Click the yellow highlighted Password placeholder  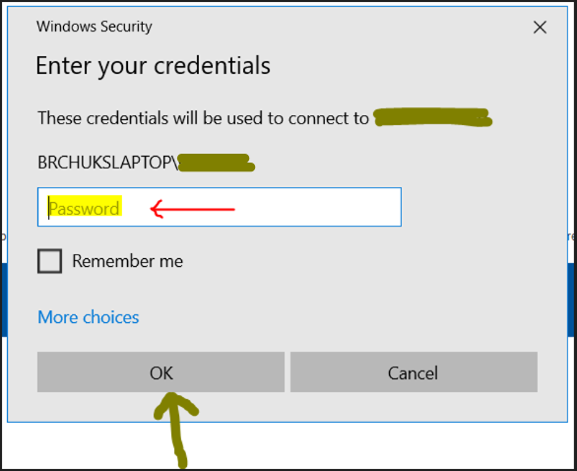point(85,208)
